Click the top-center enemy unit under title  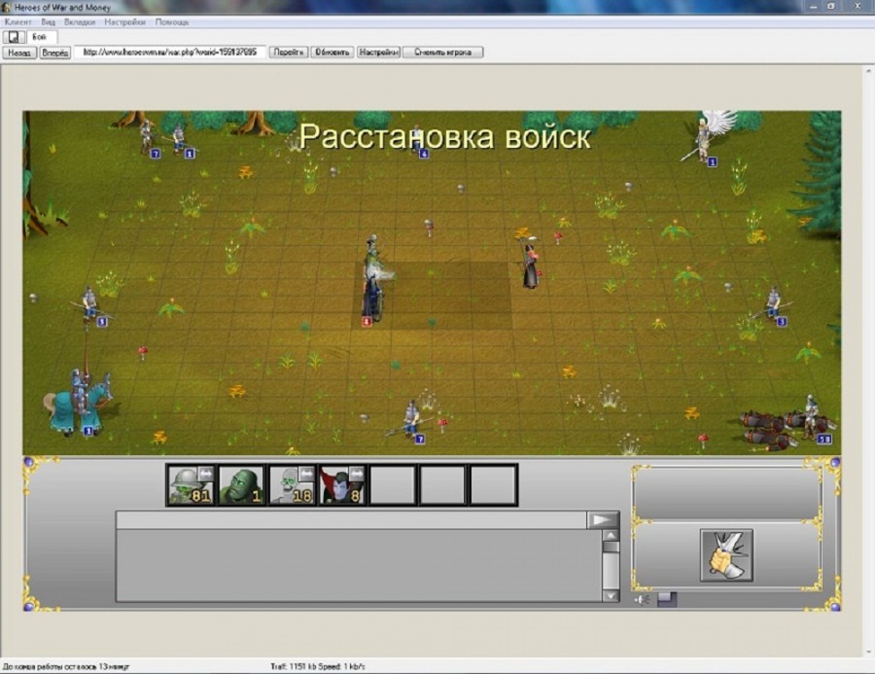pyautogui.click(x=418, y=143)
